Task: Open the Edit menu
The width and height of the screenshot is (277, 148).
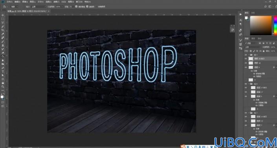Action: 17,2
